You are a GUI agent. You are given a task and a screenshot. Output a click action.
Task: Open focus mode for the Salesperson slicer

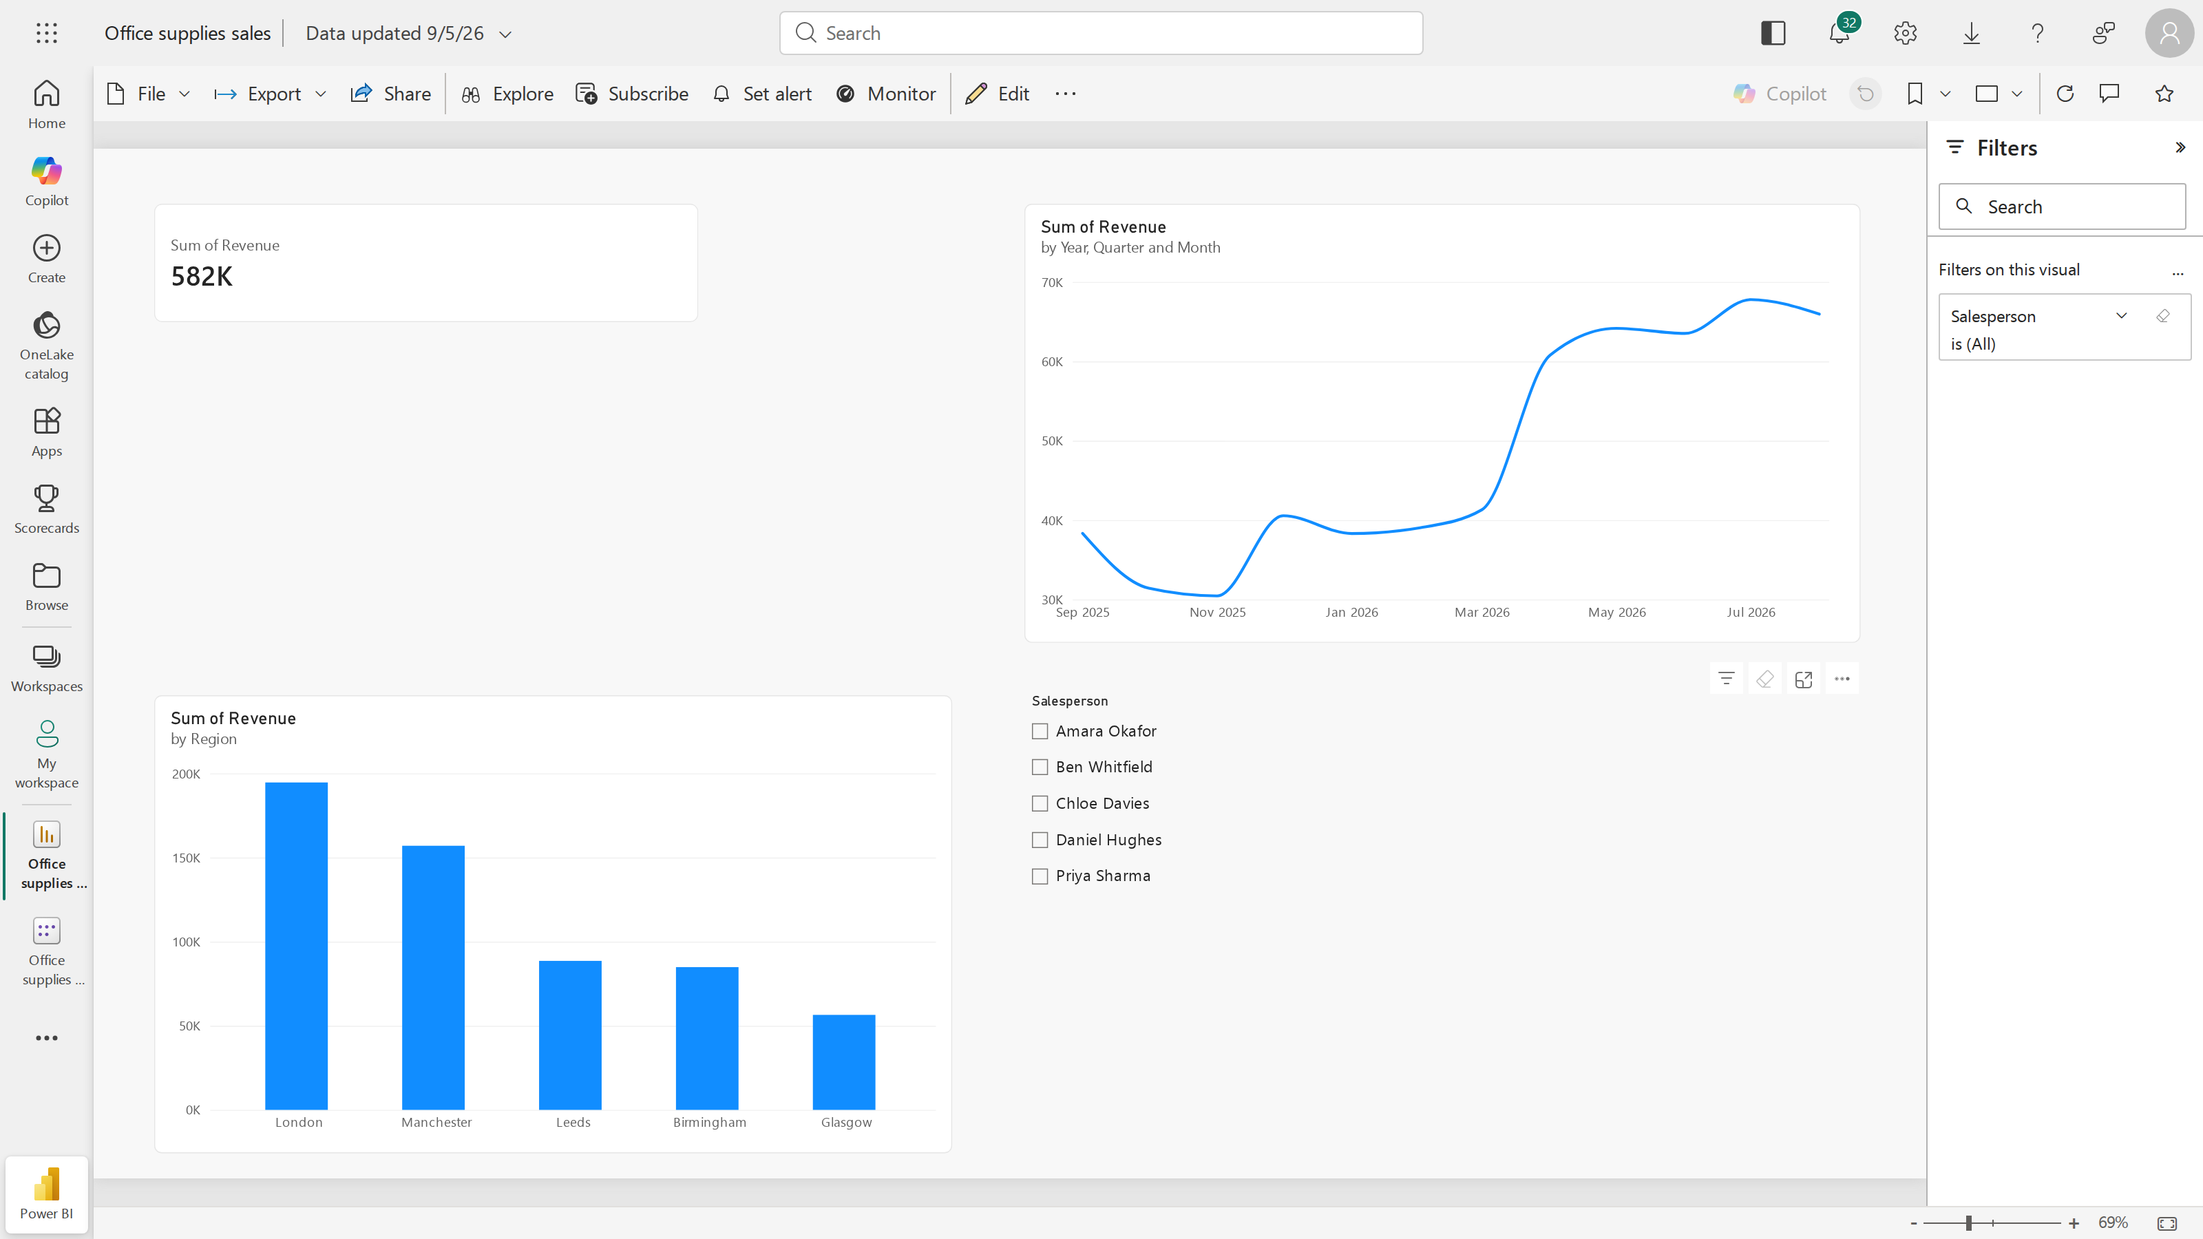click(x=1804, y=679)
